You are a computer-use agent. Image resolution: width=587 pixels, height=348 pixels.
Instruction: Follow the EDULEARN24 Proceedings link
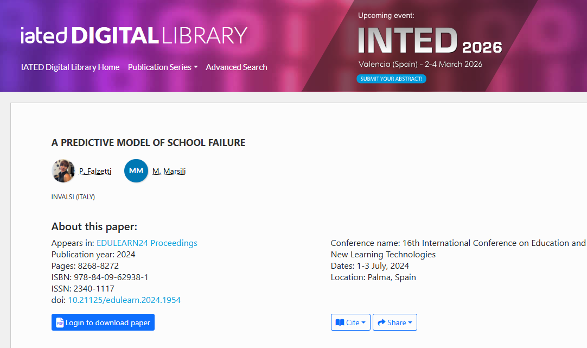coord(146,243)
